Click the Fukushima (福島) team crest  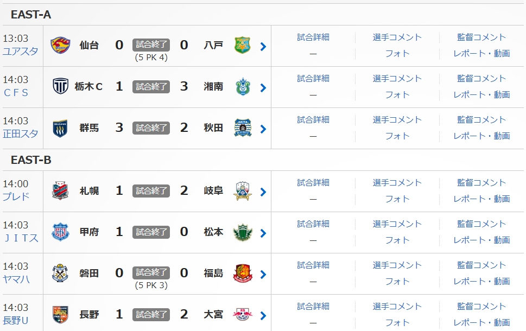pyautogui.click(x=242, y=273)
